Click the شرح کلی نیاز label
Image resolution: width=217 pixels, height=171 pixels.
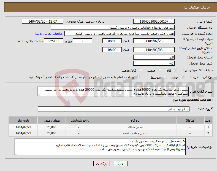pyautogui.click(x=201, y=92)
